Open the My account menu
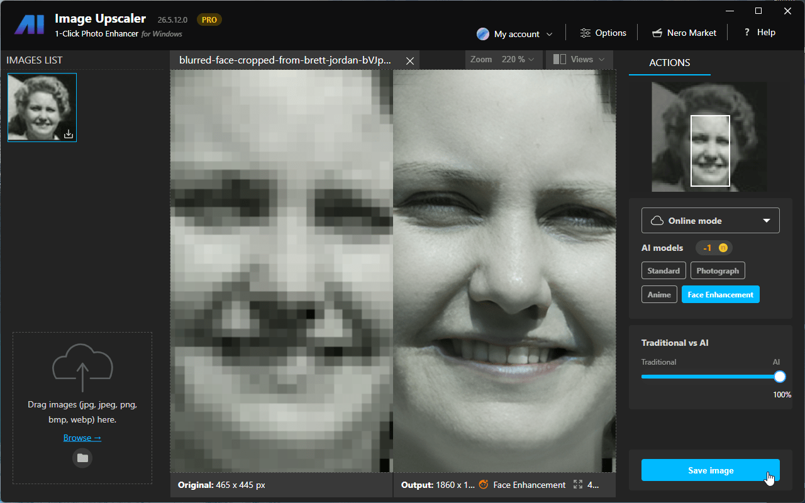805x503 pixels. (514, 34)
